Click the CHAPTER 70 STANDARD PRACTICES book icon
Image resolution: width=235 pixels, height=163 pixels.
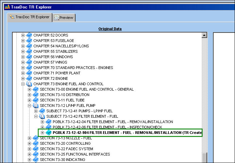[x=29, y=68]
